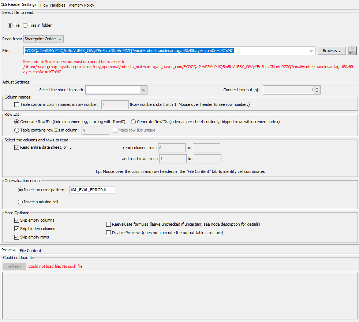Open the sheet to read dropdown
This screenshot has width=359, height=322.
pyautogui.click(x=116, y=90)
